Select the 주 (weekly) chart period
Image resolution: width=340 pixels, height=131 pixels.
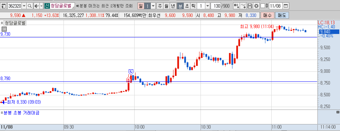point(160,6)
